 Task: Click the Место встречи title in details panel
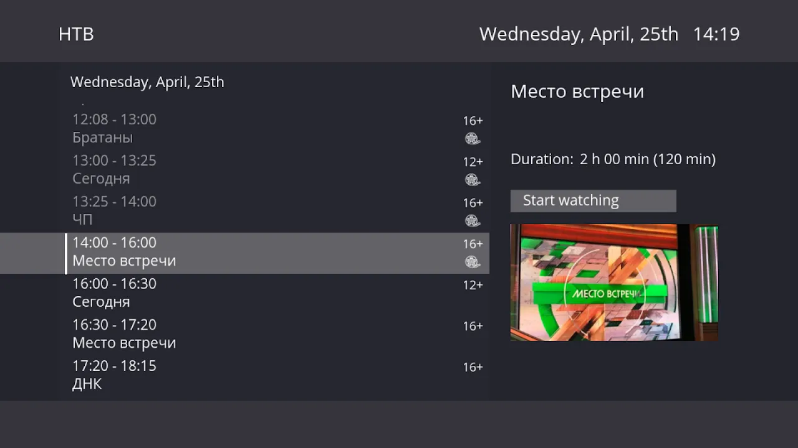pyautogui.click(x=577, y=91)
